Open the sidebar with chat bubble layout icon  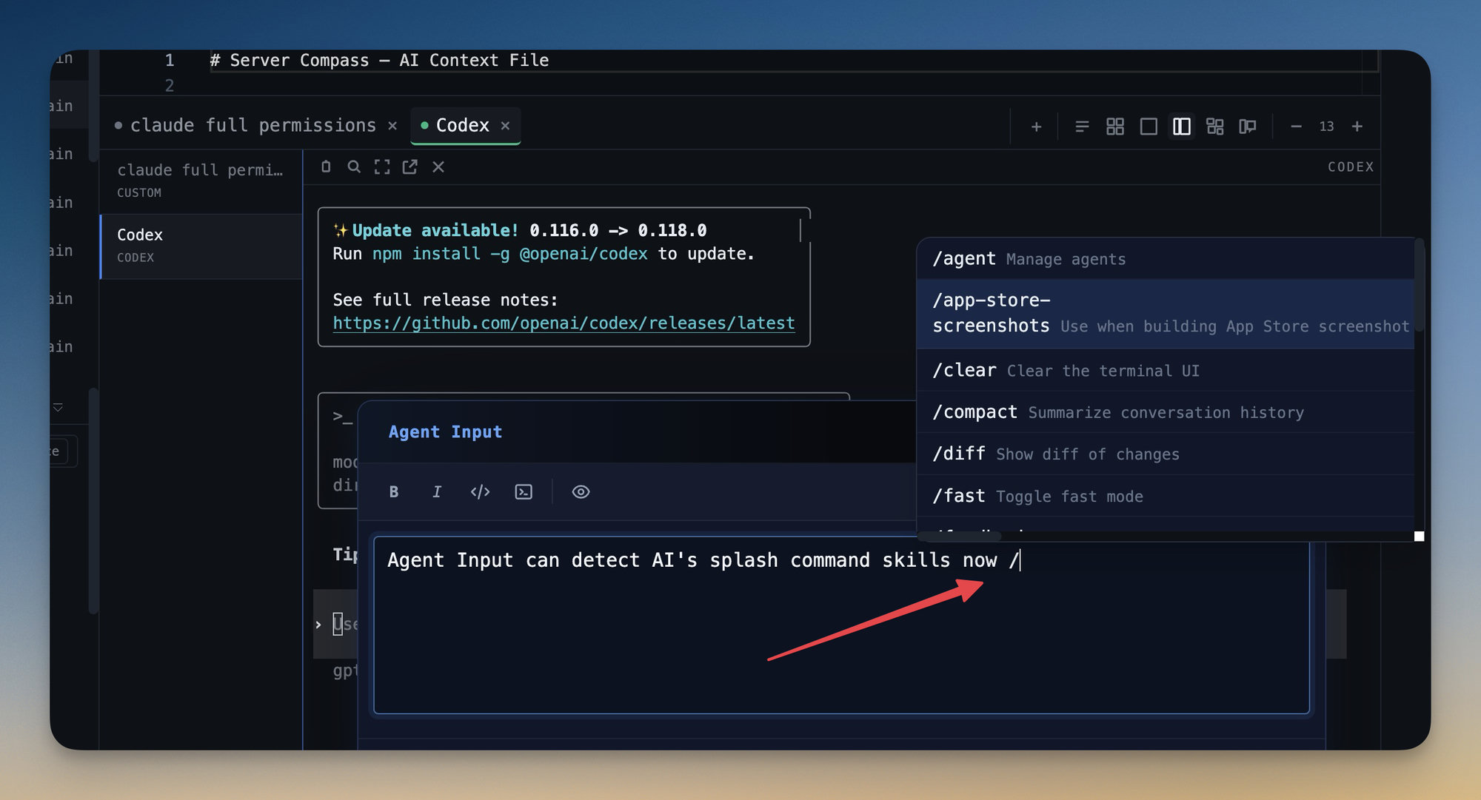click(x=1248, y=127)
